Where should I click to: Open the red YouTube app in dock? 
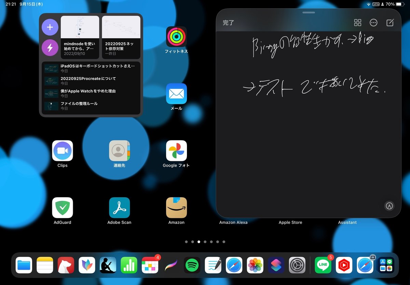pyautogui.click(x=344, y=265)
